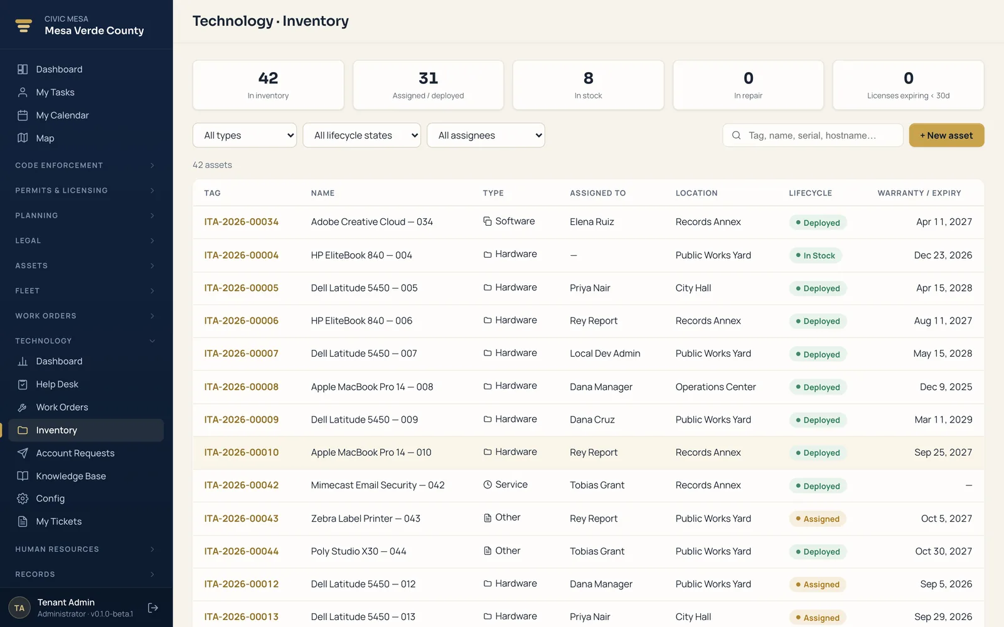Expand the Permits & Licensing section
This screenshot has height=627, width=1004.
coord(86,191)
